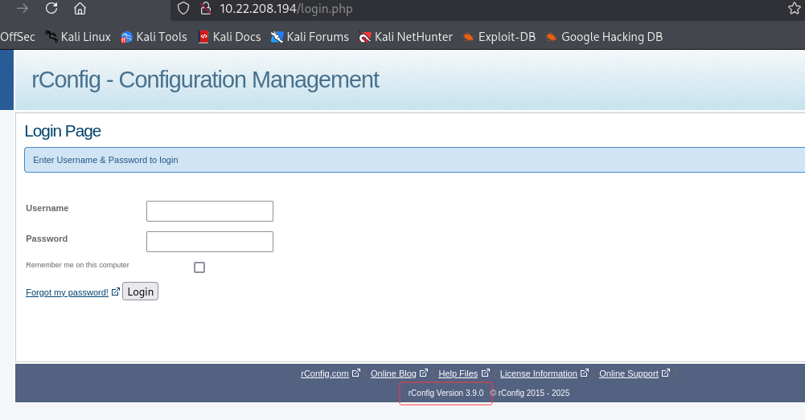Open the rConfig.com footer link
The width and height of the screenshot is (805, 420).
[325, 373]
